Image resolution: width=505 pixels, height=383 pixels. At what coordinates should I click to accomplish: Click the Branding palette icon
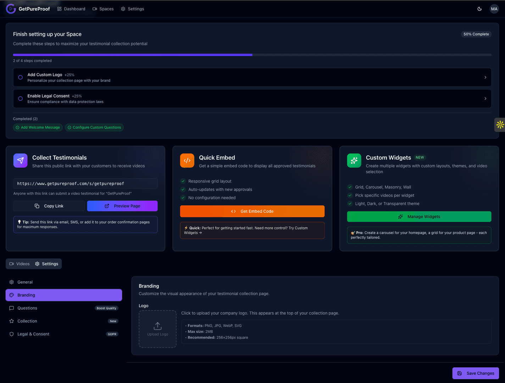click(x=11, y=295)
